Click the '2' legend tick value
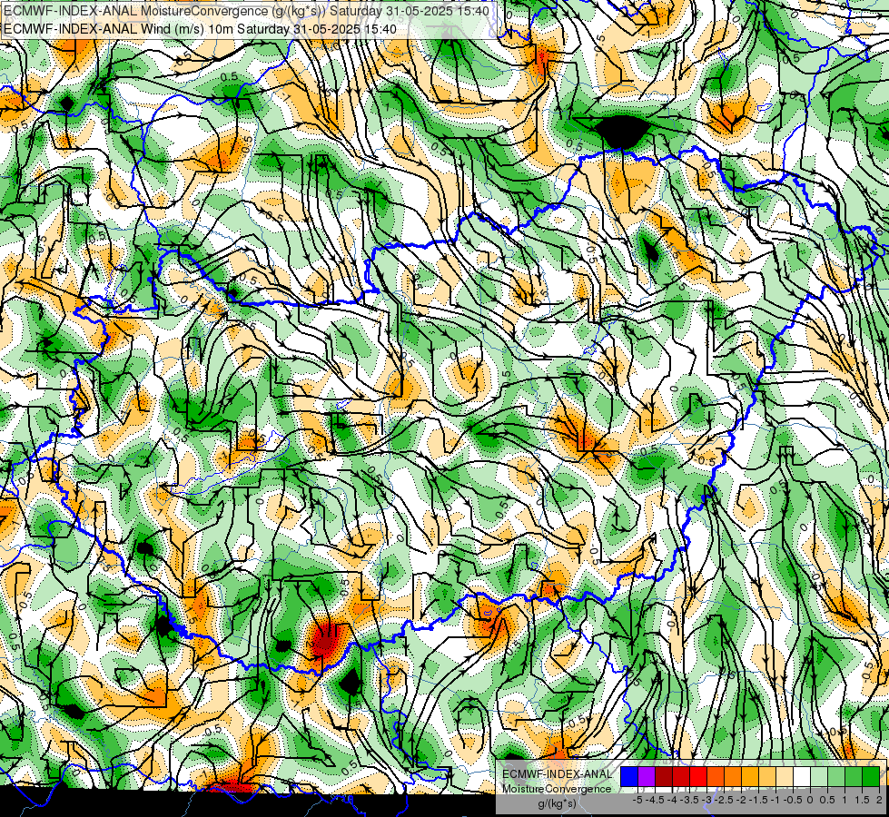The width and height of the screenshot is (889, 817). pyautogui.click(x=879, y=800)
